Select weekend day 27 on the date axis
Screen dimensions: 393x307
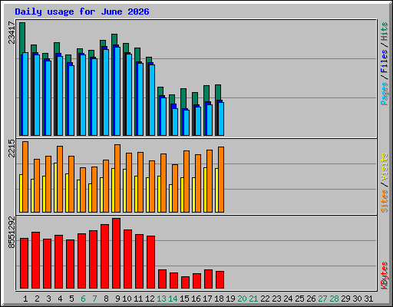click(322, 299)
